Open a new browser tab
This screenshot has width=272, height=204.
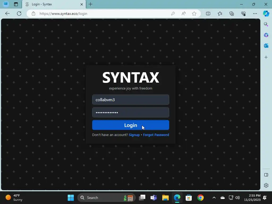pyautogui.click(x=90, y=4)
